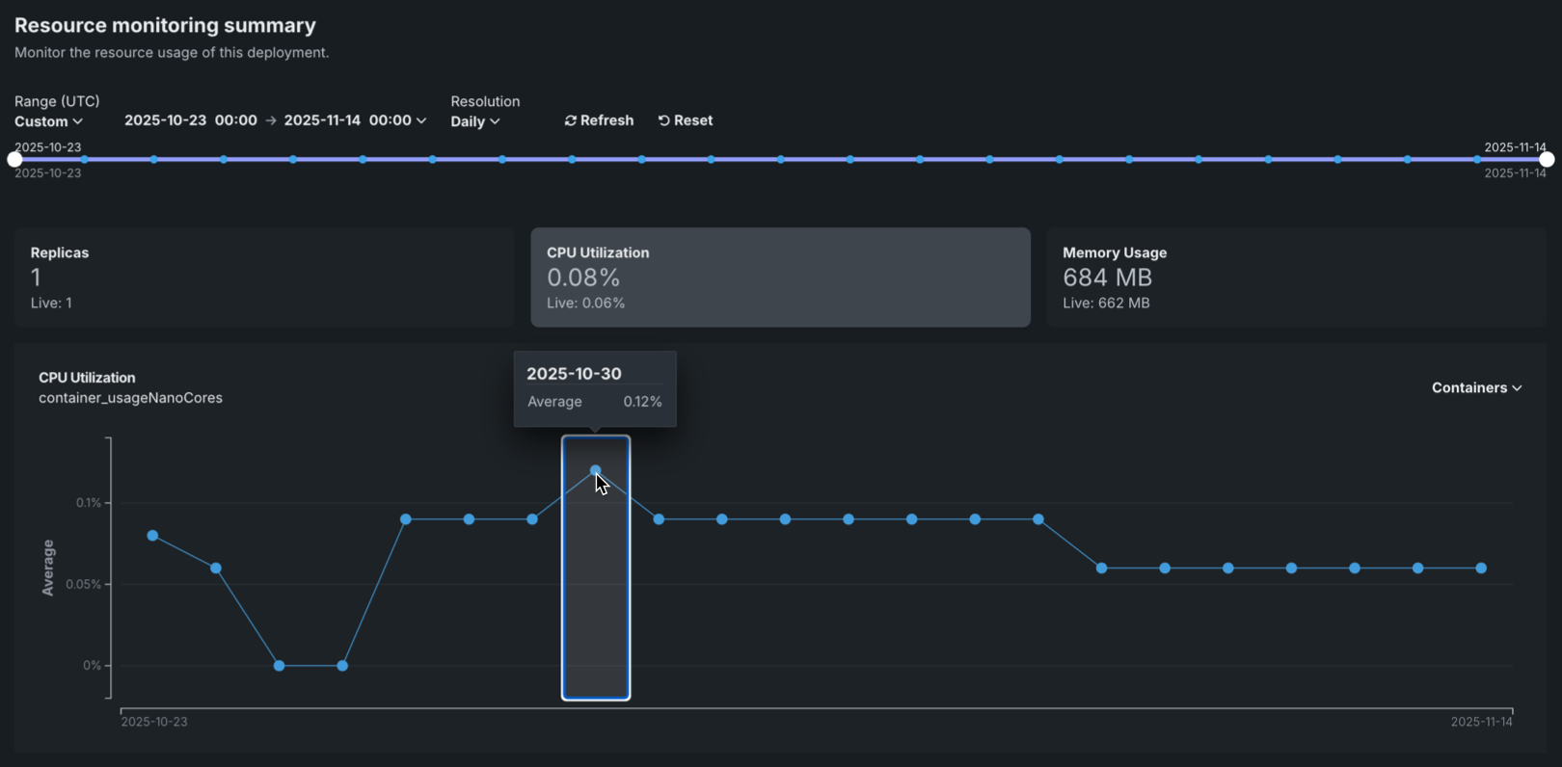Image resolution: width=1562 pixels, height=767 pixels.
Task: Open the end time 00:00 dropdown chevron
Action: tap(421, 120)
